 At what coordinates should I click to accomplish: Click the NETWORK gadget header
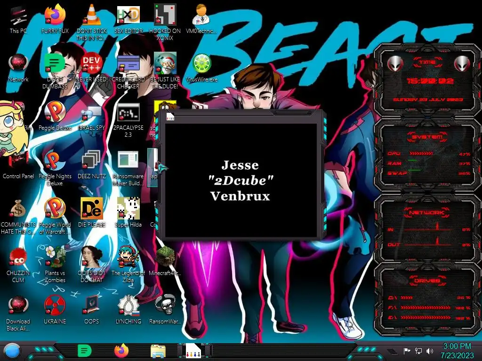tap(427, 212)
